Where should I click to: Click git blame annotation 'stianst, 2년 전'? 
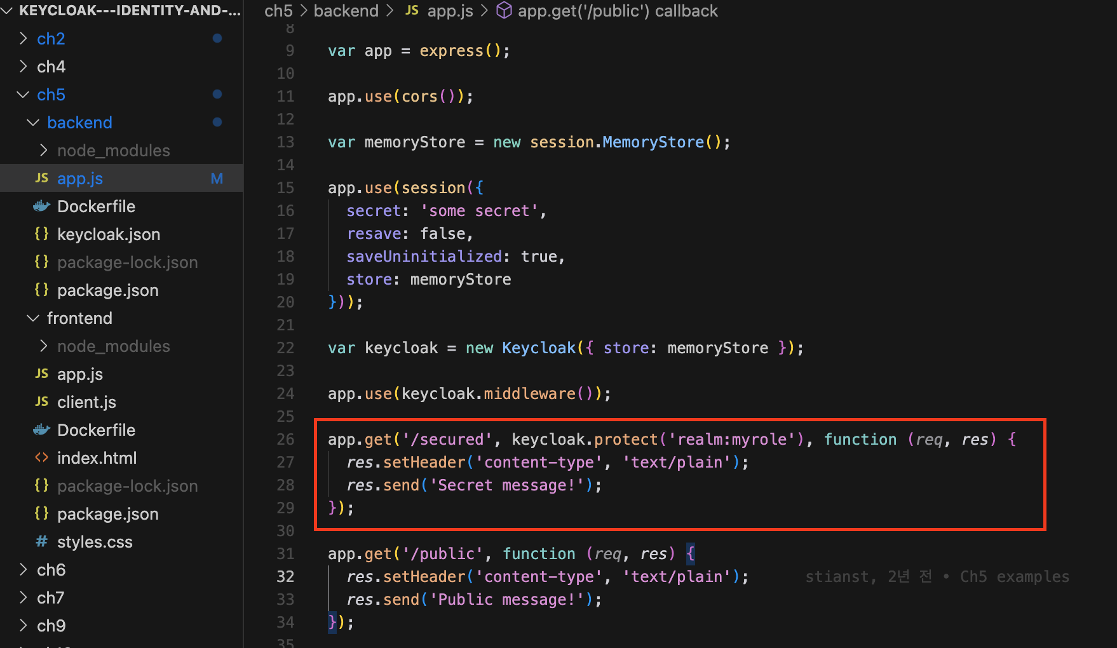[x=869, y=577]
